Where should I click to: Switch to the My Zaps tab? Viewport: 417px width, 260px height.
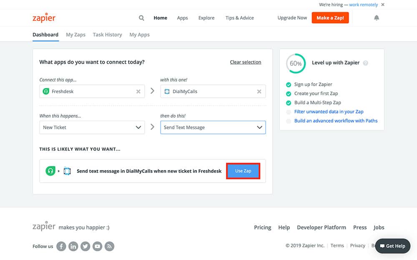(75, 35)
